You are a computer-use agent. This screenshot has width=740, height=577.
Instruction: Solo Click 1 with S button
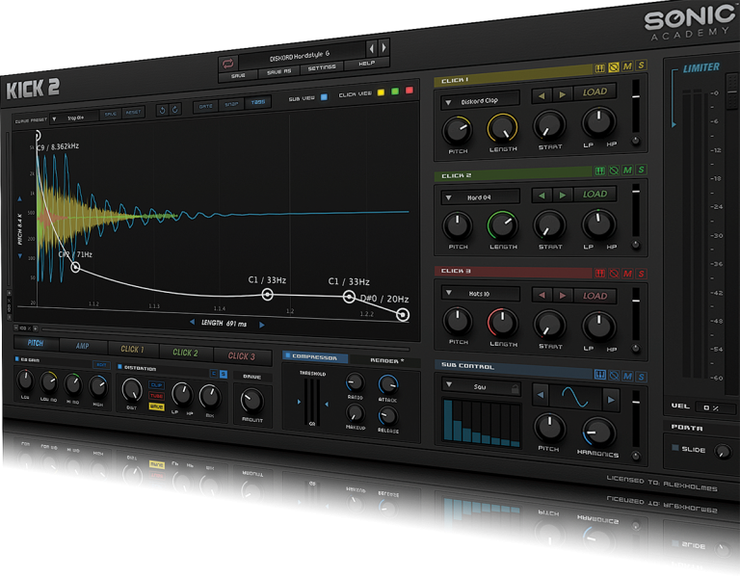click(641, 66)
